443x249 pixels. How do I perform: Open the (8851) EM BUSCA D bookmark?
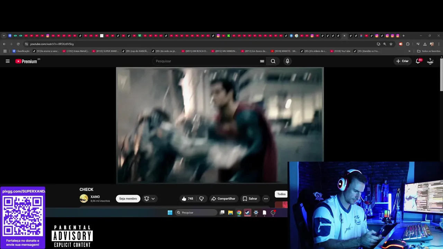point(195,51)
